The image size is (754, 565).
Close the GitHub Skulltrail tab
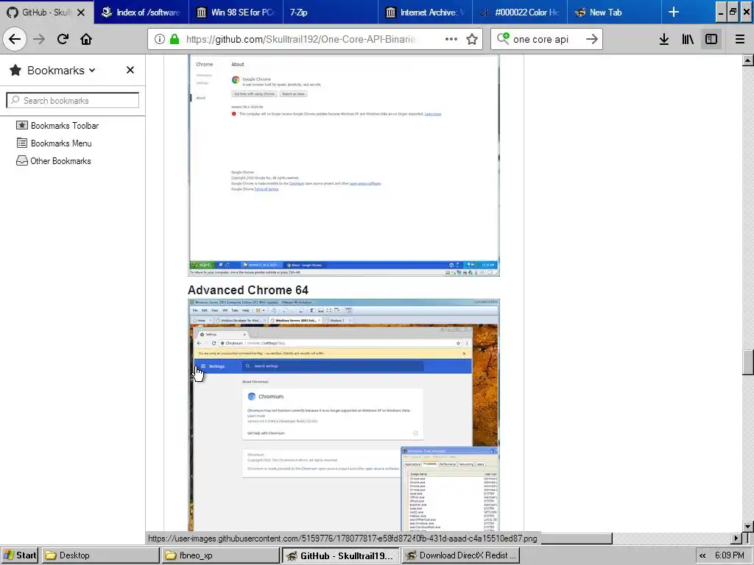(81, 13)
